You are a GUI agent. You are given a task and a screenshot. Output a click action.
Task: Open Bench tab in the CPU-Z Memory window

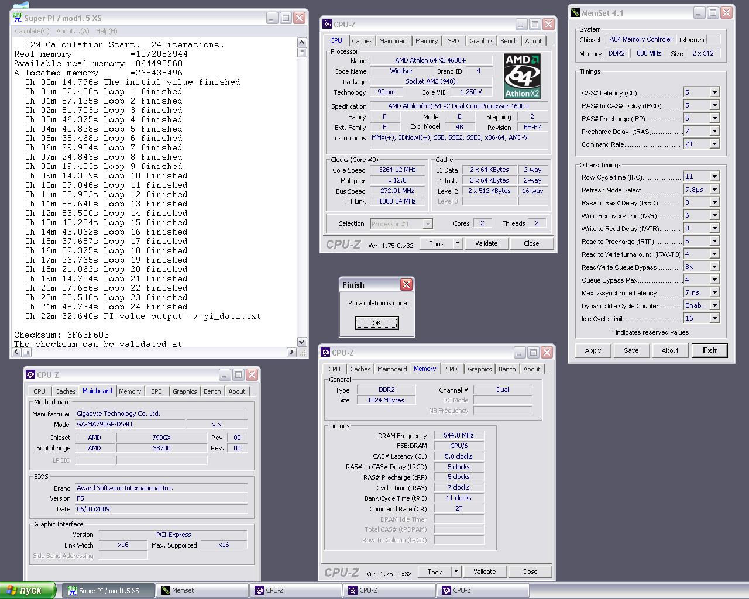click(507, 369)
